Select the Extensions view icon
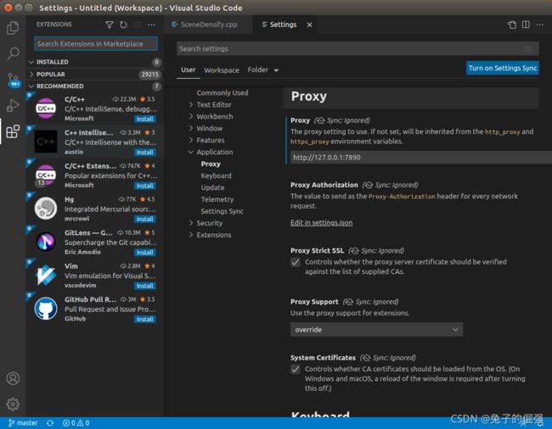 pyautogui.click(x=13, y=131)
